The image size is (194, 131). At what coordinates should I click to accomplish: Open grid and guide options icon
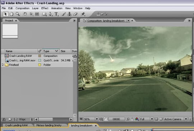coord(101,119)
